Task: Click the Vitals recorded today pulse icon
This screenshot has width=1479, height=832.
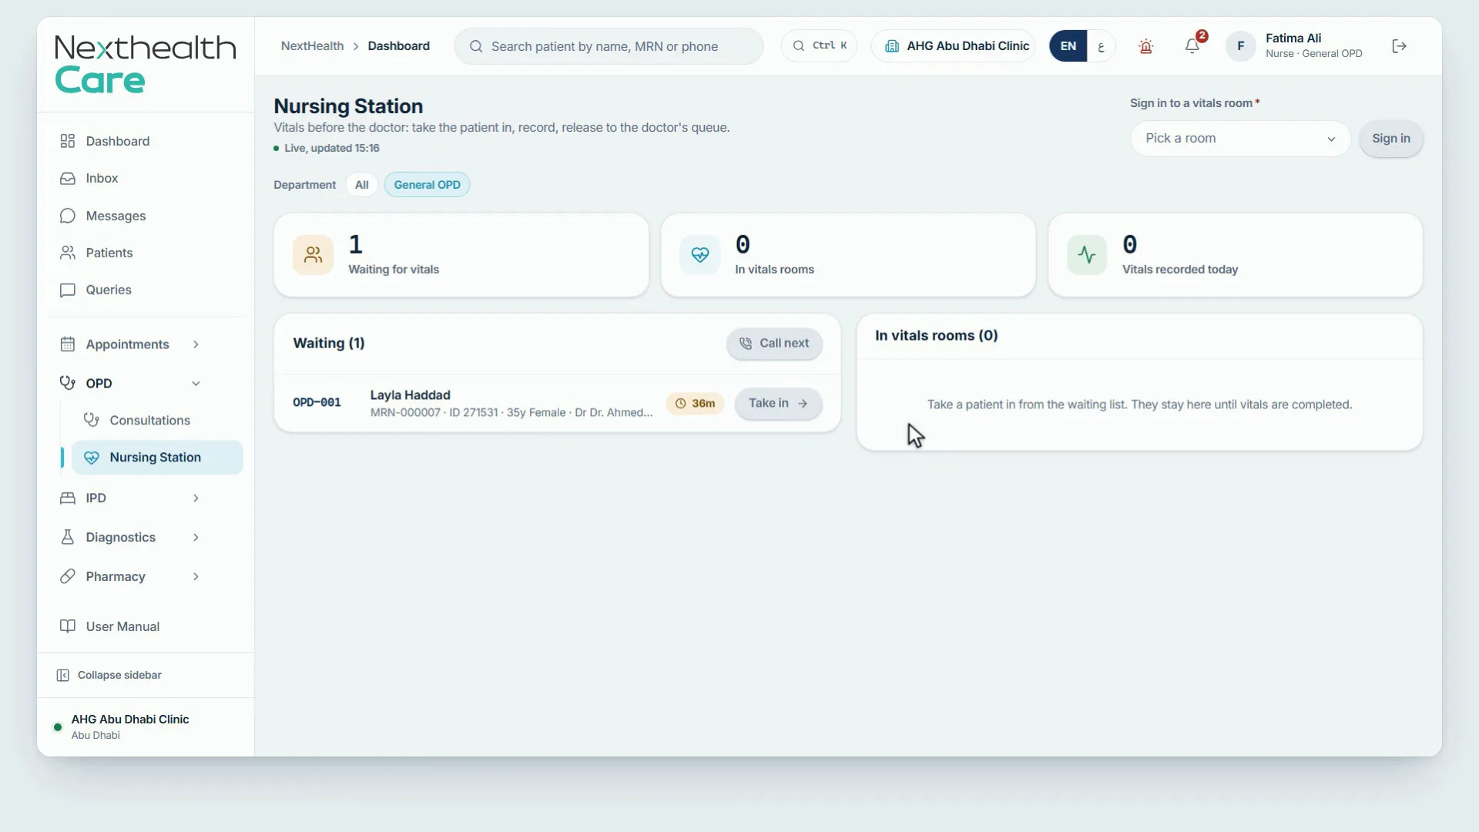Action: tap(1087, 255)
